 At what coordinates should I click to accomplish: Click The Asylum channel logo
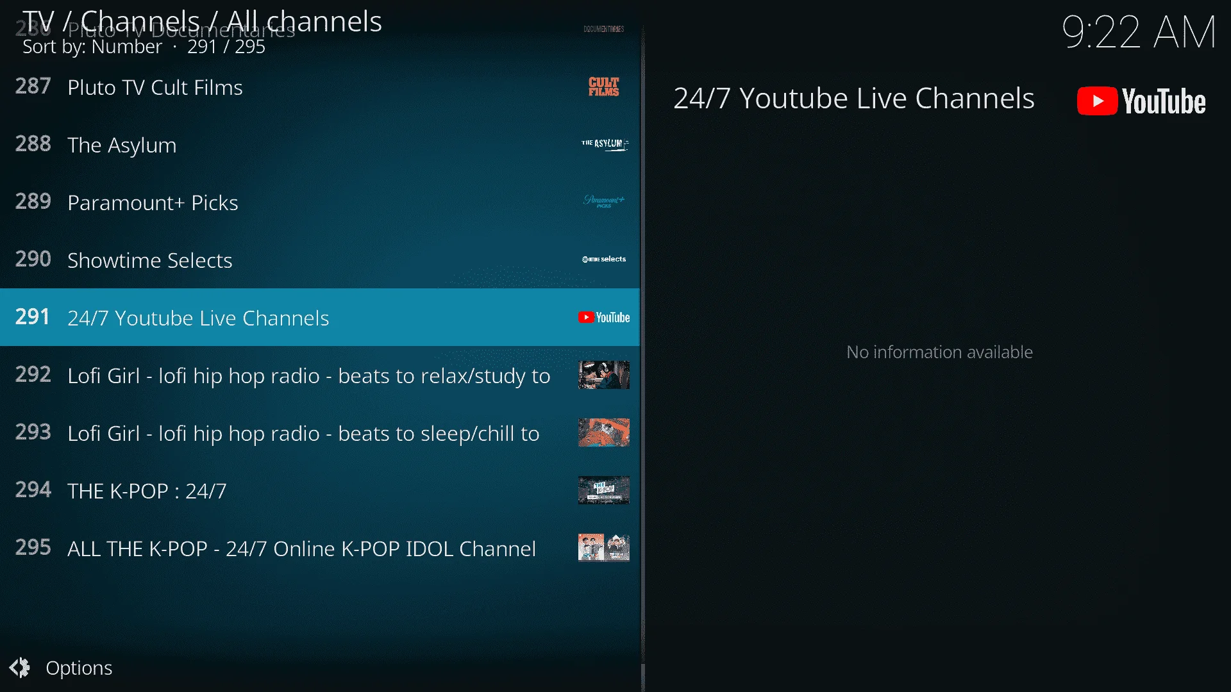click(x=604, y=144)
